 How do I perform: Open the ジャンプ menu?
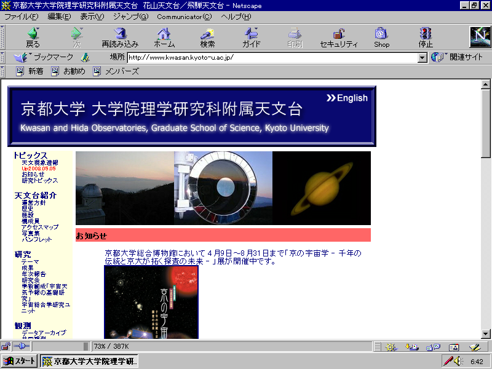click(130, 17)
